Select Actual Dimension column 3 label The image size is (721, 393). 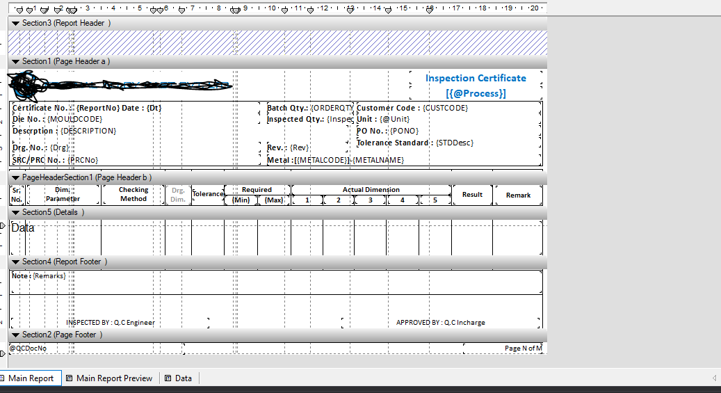point(370,200)
